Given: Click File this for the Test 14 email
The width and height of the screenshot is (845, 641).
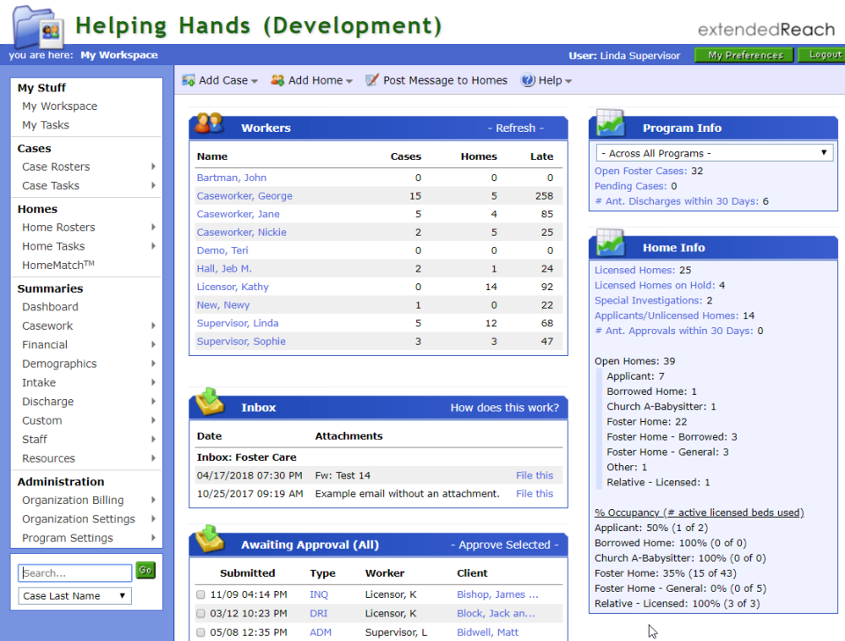Looking at the screenshot, I should 534,475.
